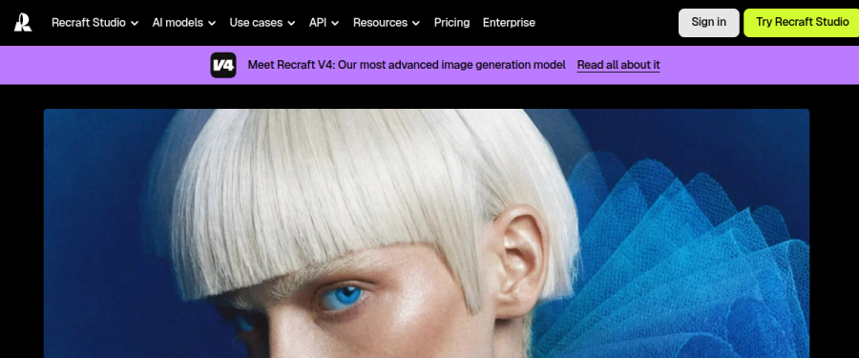Expand the chevron next to Recraft Studio

pos(135,23)
